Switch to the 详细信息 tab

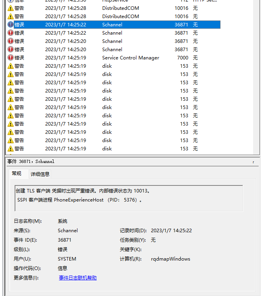40,174
